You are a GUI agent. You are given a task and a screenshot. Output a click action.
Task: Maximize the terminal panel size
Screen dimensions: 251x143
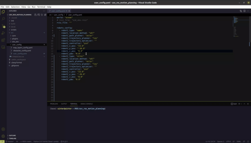click(244, 104)
